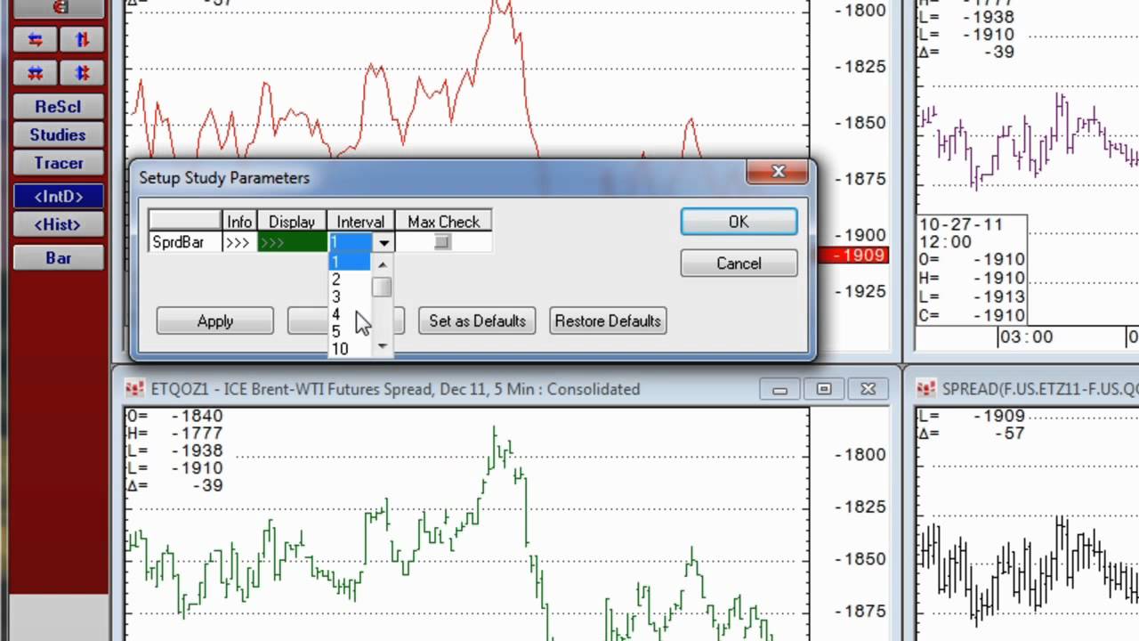Click the ETQOZ1 ICE Brent-WTI title bar

pos(395,389)
